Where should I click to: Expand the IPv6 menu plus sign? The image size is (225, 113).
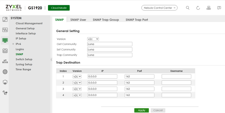[x=13, y=44]
